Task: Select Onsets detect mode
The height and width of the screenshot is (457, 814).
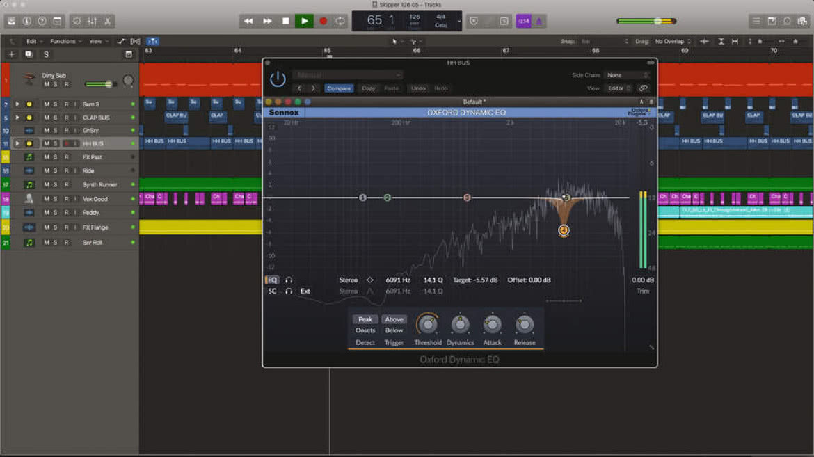Action: 365,330
